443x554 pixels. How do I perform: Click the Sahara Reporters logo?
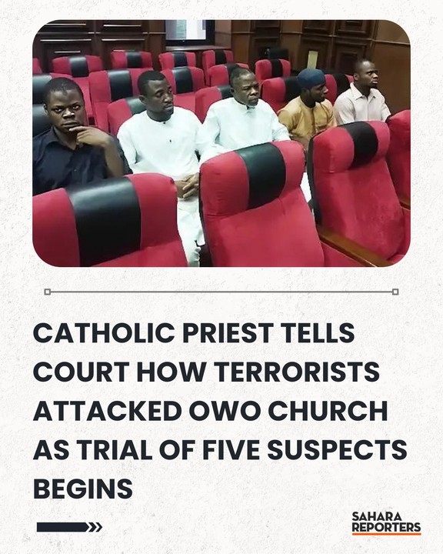386,523
